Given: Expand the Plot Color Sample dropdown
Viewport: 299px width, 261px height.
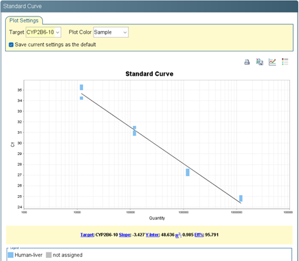Looking at the screenshot, I should [x=111, y=32].
